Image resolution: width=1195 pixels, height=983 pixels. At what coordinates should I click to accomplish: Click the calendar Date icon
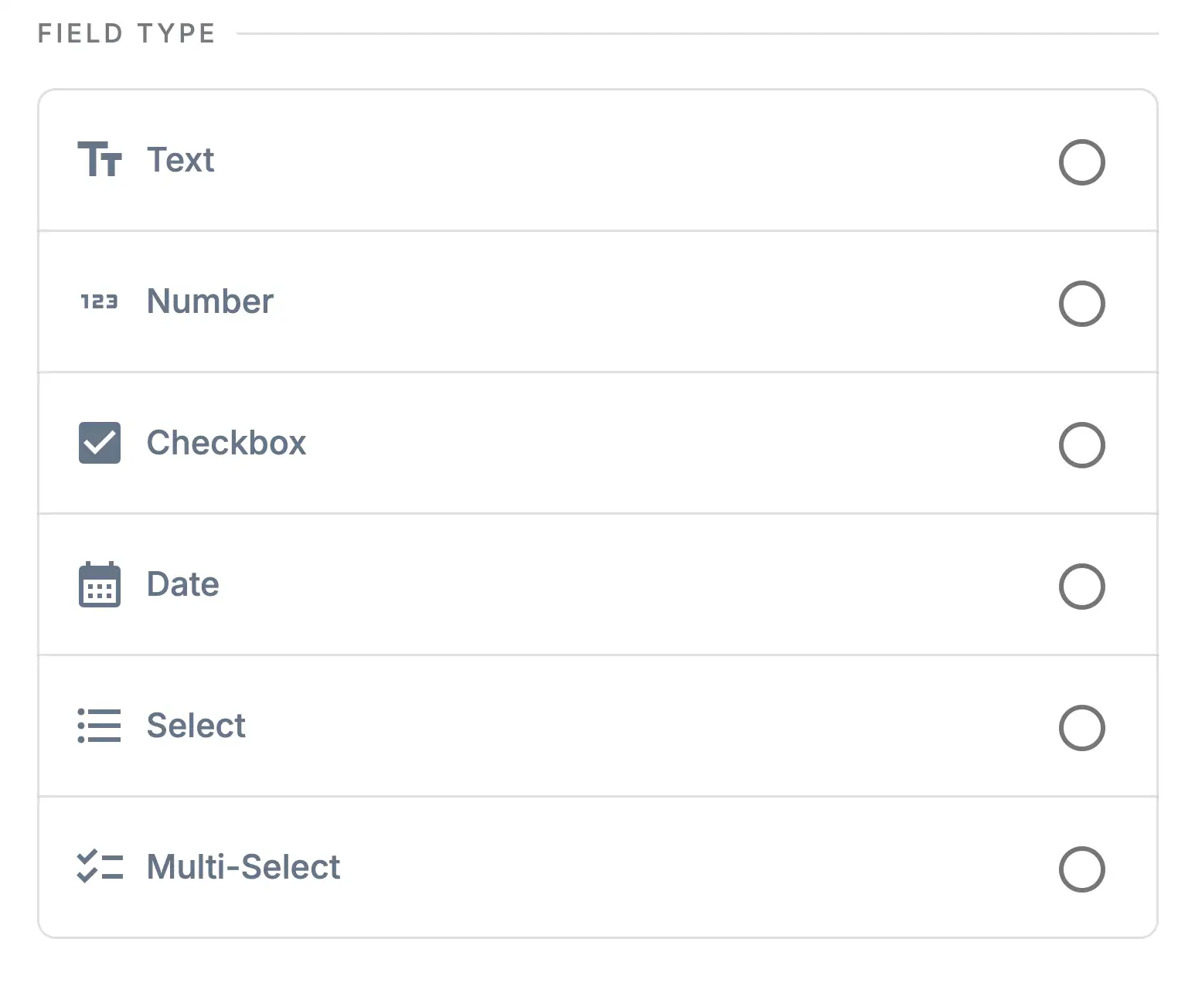coord(100,584)
